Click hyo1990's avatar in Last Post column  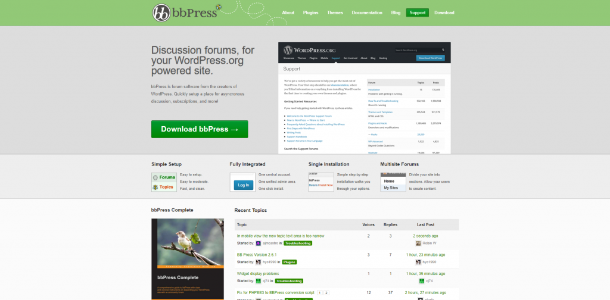point(419,262)
